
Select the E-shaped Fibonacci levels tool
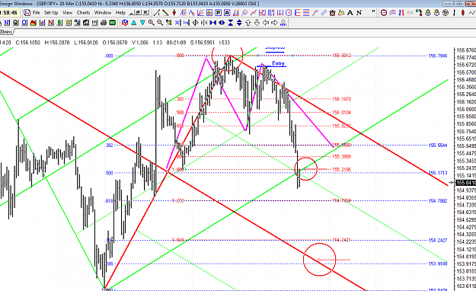[298, 13]
